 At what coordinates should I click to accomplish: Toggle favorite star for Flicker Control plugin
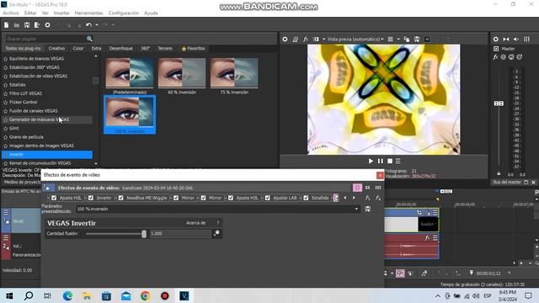(x=6, y=103)
